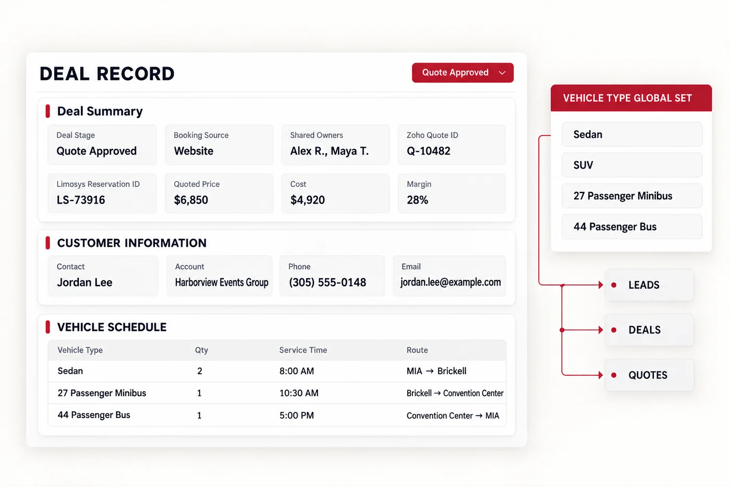
Task: Open the Harborview Events Group account
Action: point(222,282)
